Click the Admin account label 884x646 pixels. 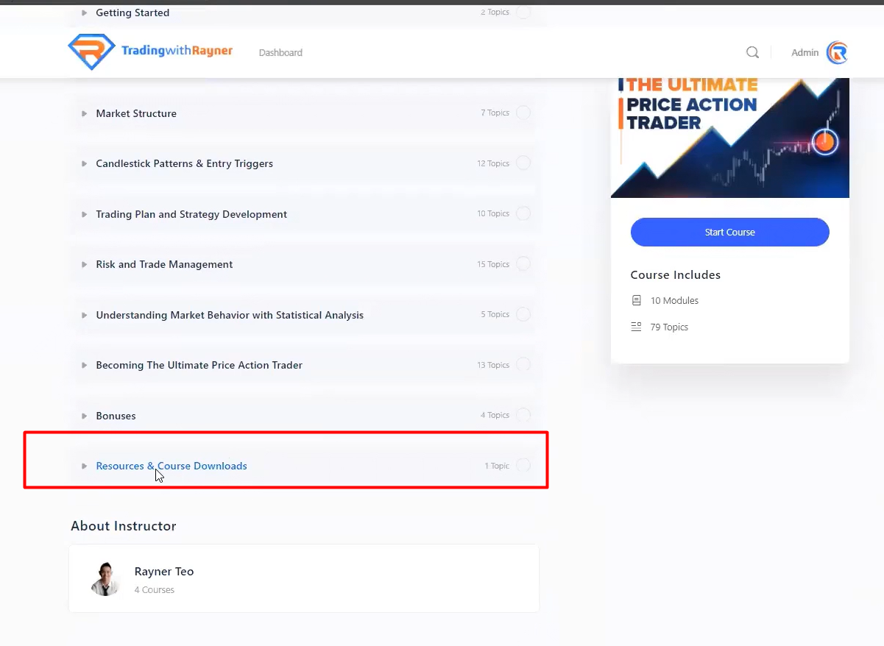(805, 52)
